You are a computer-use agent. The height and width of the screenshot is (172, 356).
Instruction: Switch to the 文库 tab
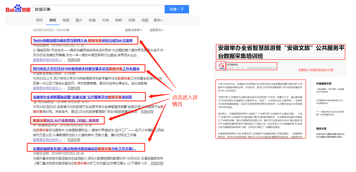point(105,20)
